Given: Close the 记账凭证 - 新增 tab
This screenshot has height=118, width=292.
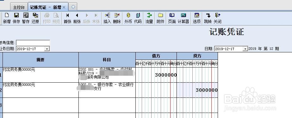Looking at the screenshot, I should [64, 7].
